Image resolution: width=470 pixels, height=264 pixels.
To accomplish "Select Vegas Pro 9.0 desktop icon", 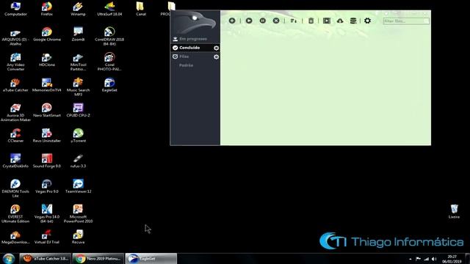I will (47, 186).
